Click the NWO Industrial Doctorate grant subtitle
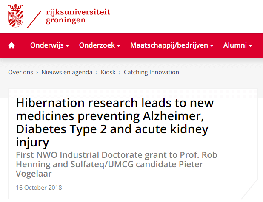263x202 pixels. (117, 164)
